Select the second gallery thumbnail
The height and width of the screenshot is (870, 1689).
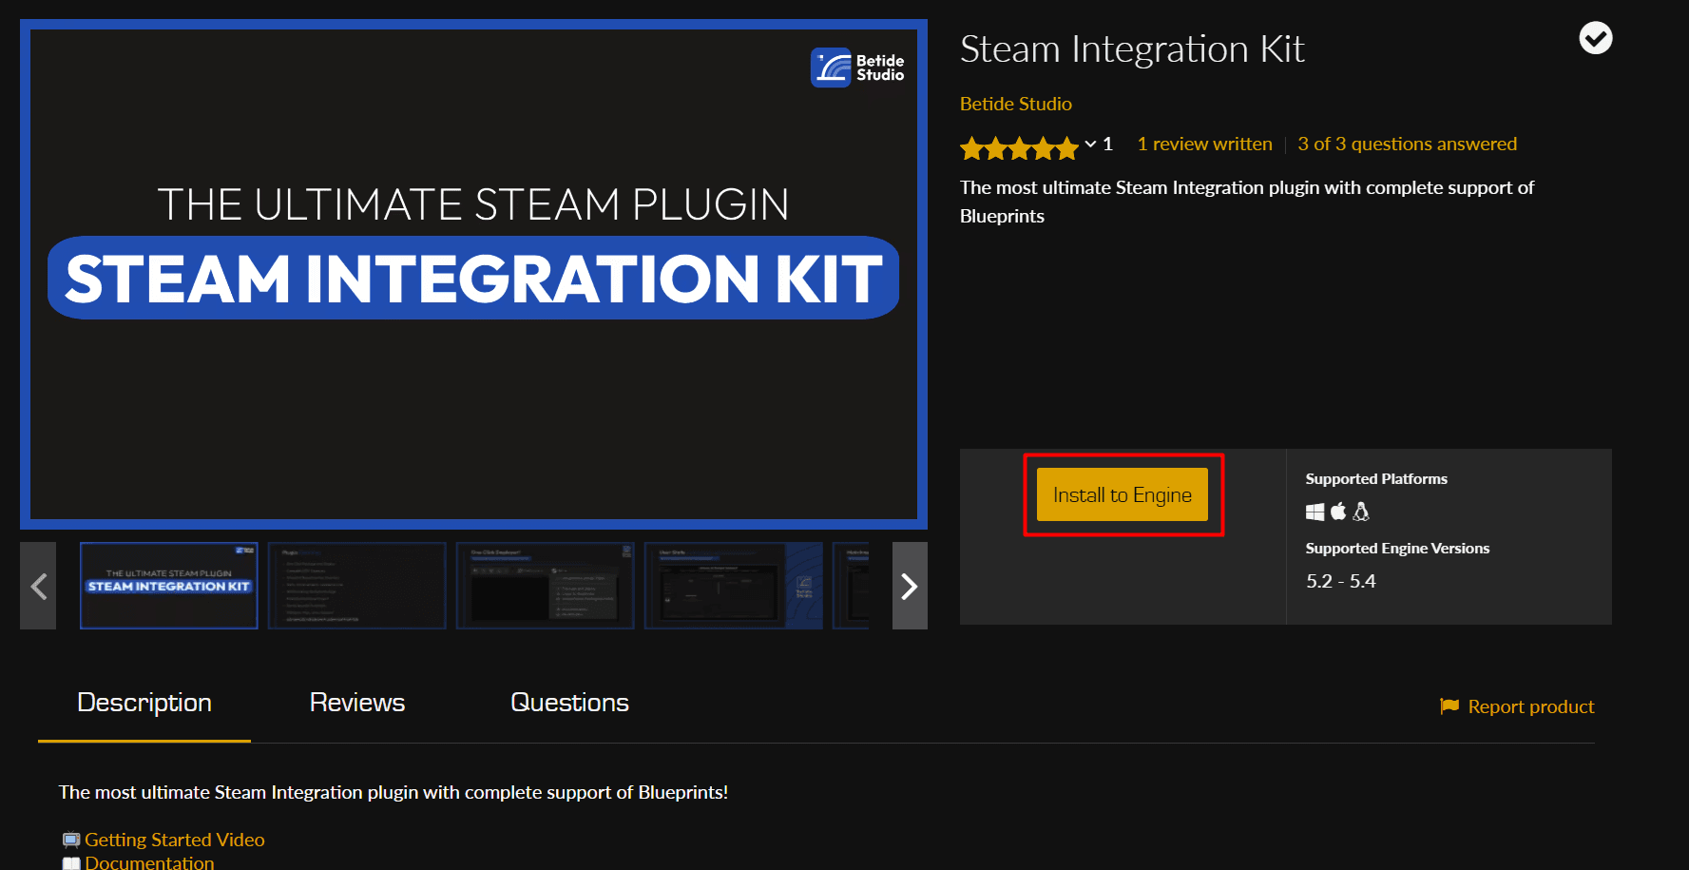(357, 586)
